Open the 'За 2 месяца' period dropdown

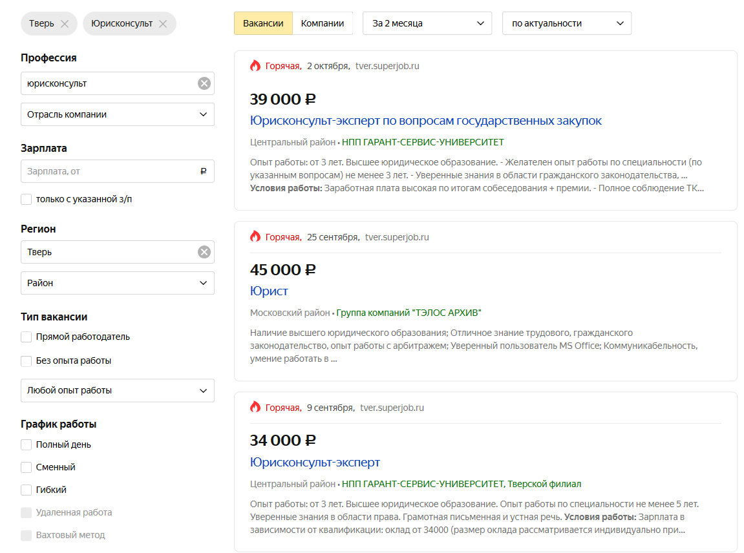point(427,23)
